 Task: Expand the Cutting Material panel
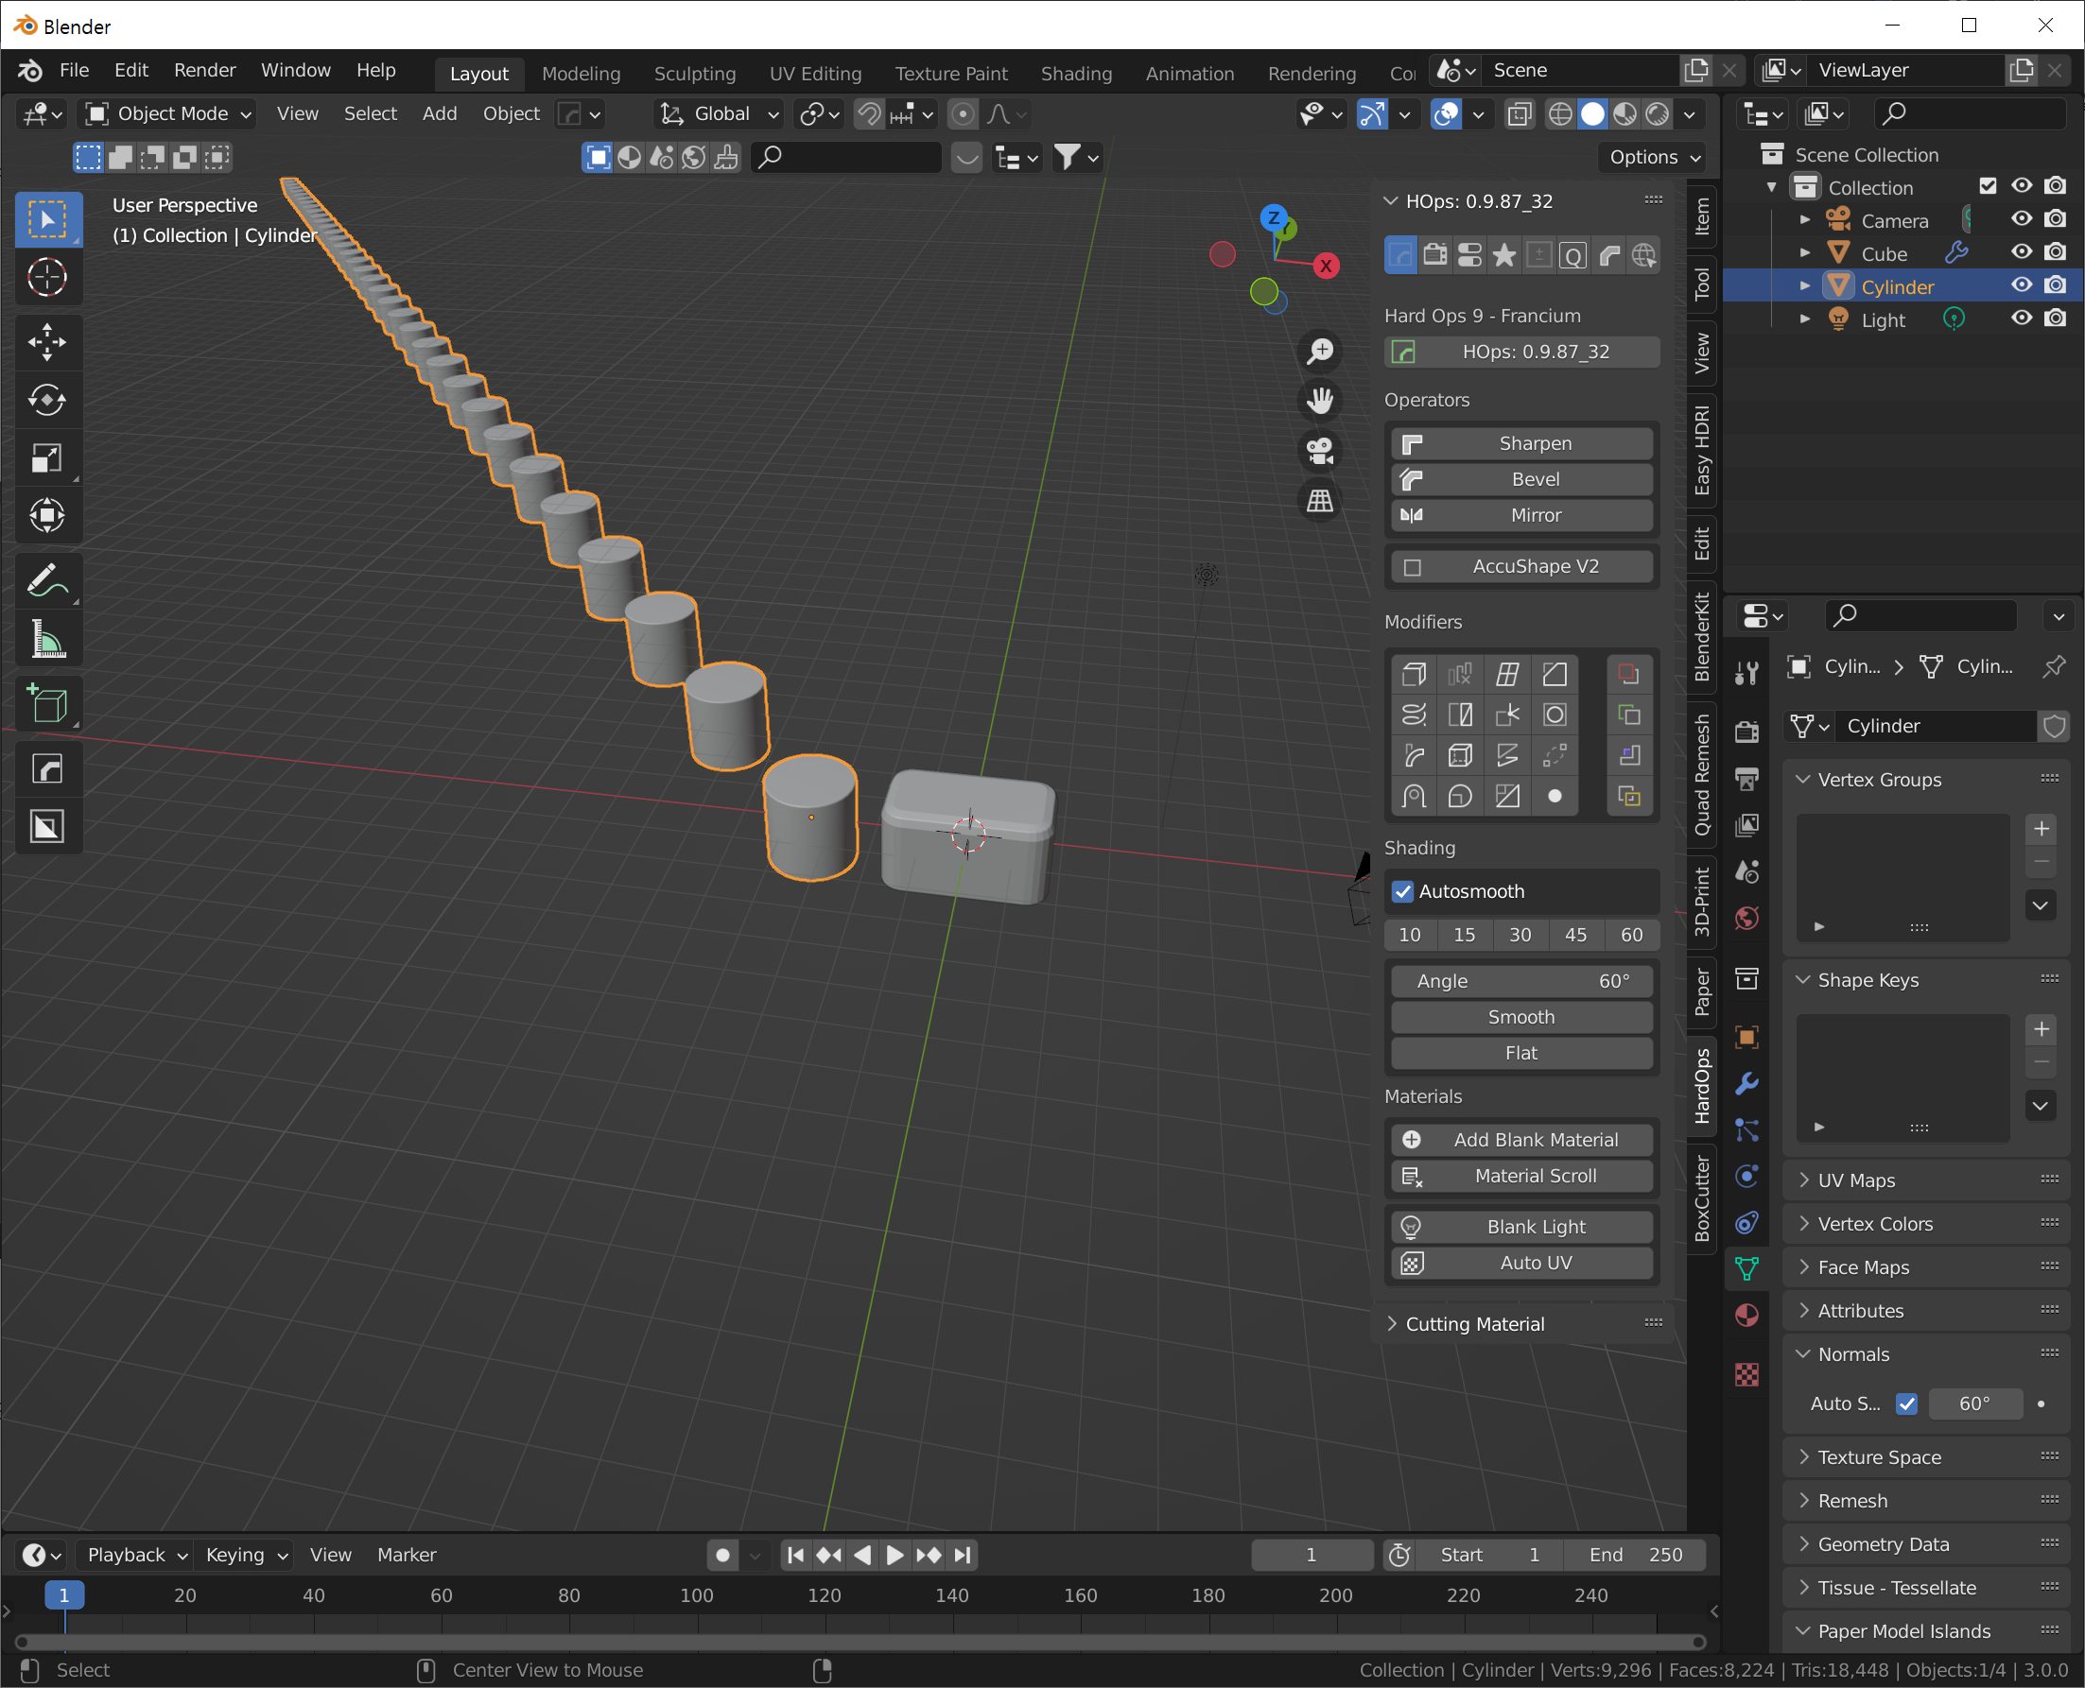pyautogui.click(x=1474, y=1323)
